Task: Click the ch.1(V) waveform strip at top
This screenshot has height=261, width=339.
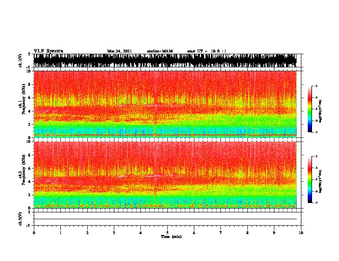Action: 165,61
